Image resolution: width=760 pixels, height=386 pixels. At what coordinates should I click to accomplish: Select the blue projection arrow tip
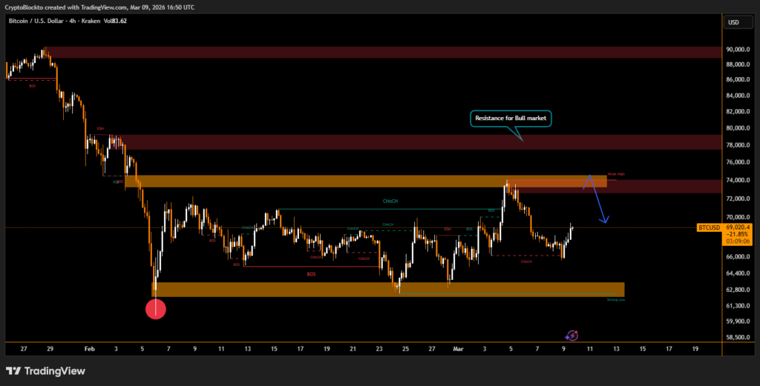click(x=606, y=222)
